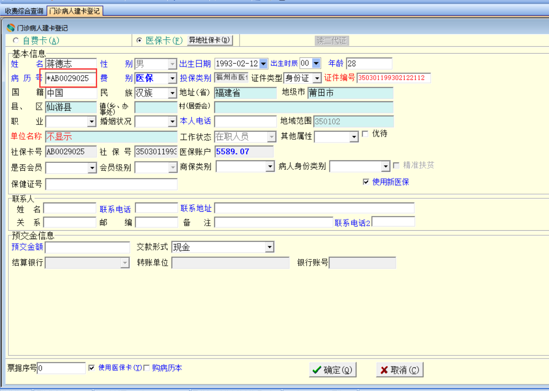Open the 出生时辰 dropdown arrow
The height and width of the screenshot is (391, 549).
pyautogui.click(x=316, y=63)
